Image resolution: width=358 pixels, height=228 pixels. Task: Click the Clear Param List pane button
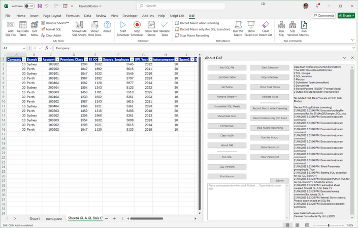(x=270, y=157)
